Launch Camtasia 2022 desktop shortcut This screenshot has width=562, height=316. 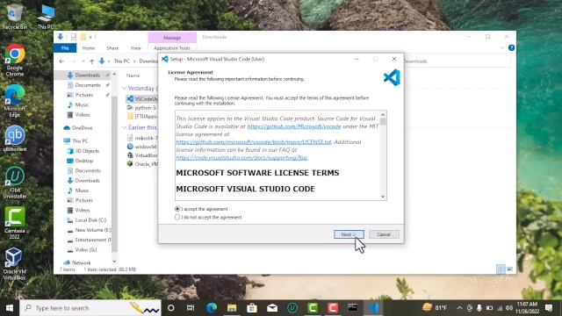tap(15, 223)
